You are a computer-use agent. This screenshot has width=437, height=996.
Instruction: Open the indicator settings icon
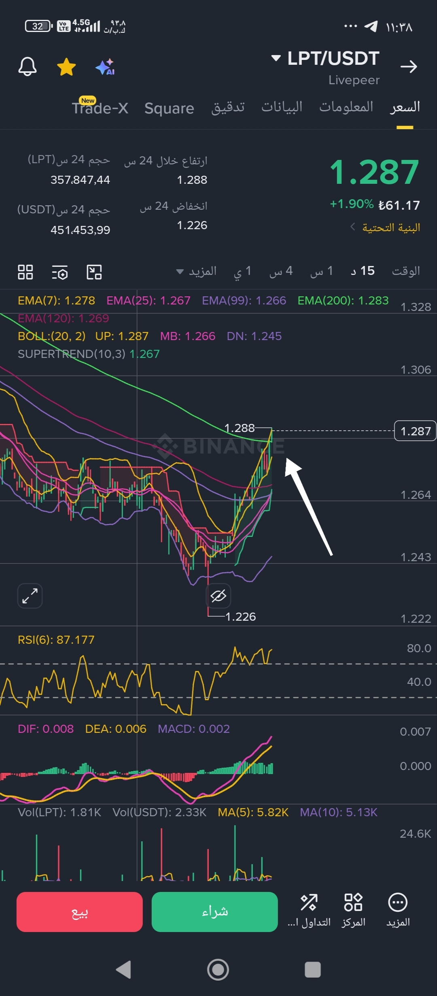(60, 272)
